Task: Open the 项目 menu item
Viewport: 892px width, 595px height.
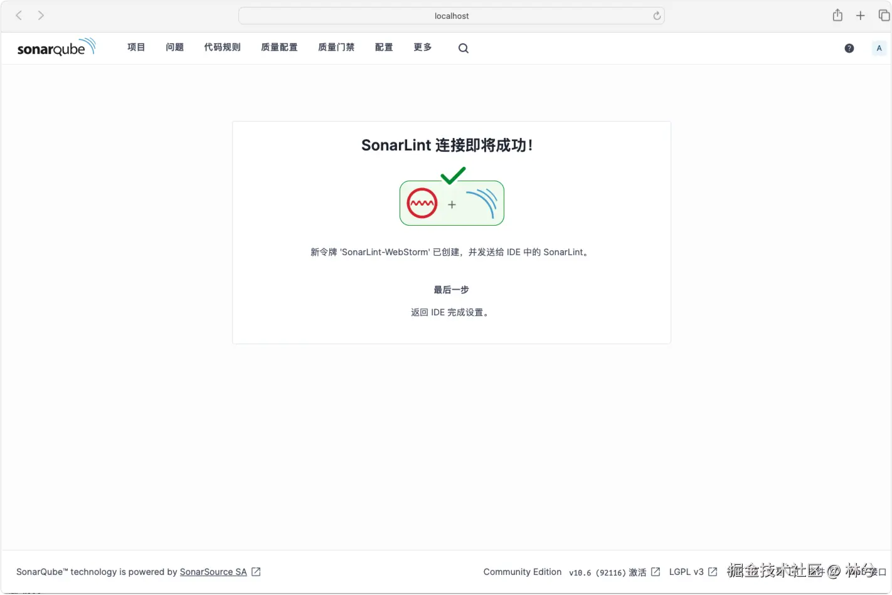Action: click(136, 48)
